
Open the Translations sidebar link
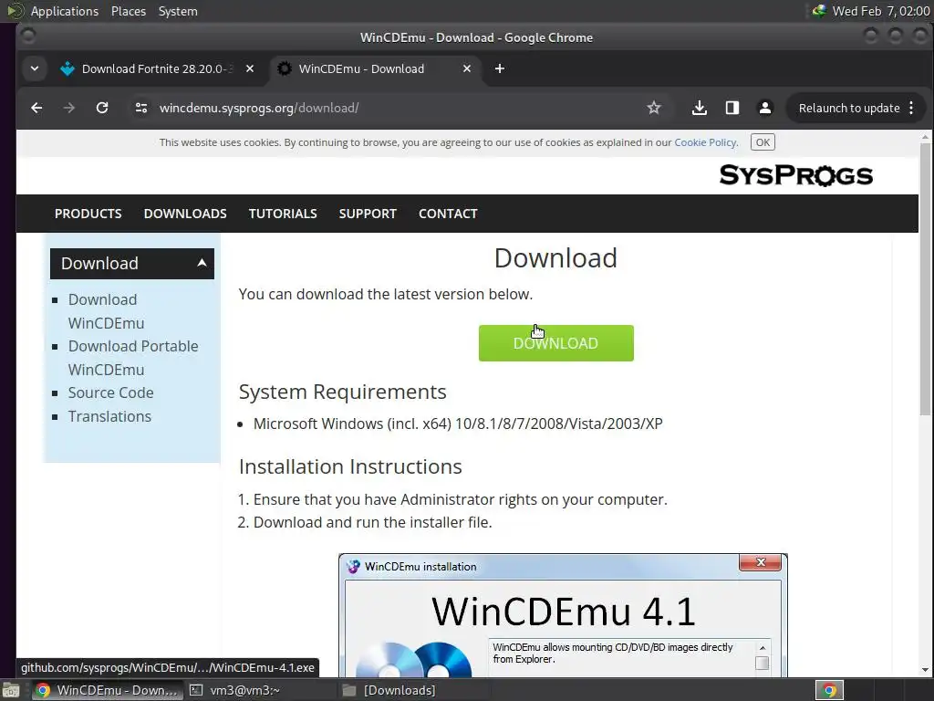click(109, 416)
